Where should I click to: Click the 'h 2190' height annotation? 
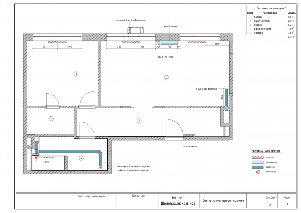46,162
